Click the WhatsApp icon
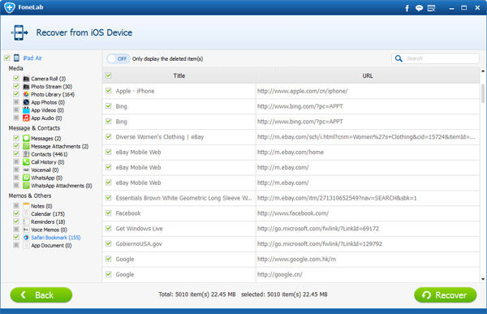487x314 pixels. 26,178
